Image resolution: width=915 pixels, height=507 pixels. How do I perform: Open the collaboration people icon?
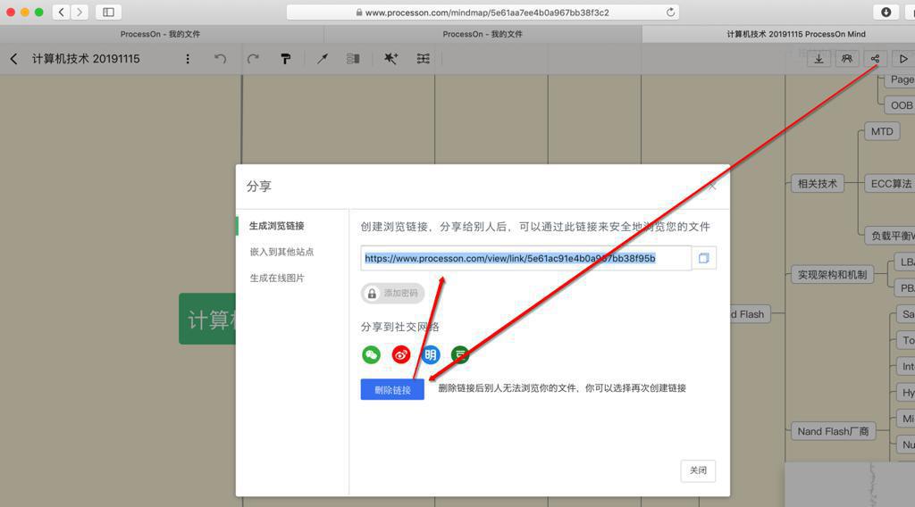(x=847, y=59)
